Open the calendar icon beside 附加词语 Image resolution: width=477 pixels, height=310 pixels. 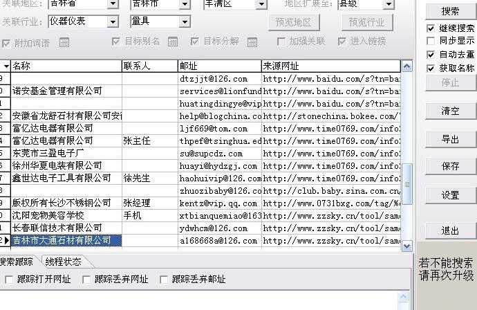coord(64,42)
